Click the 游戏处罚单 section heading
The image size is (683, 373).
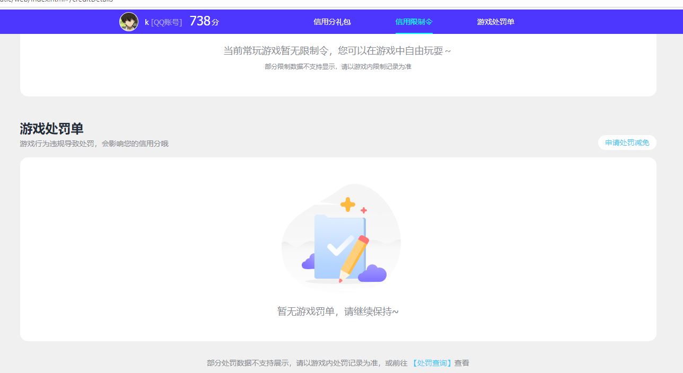pos(51,129)
